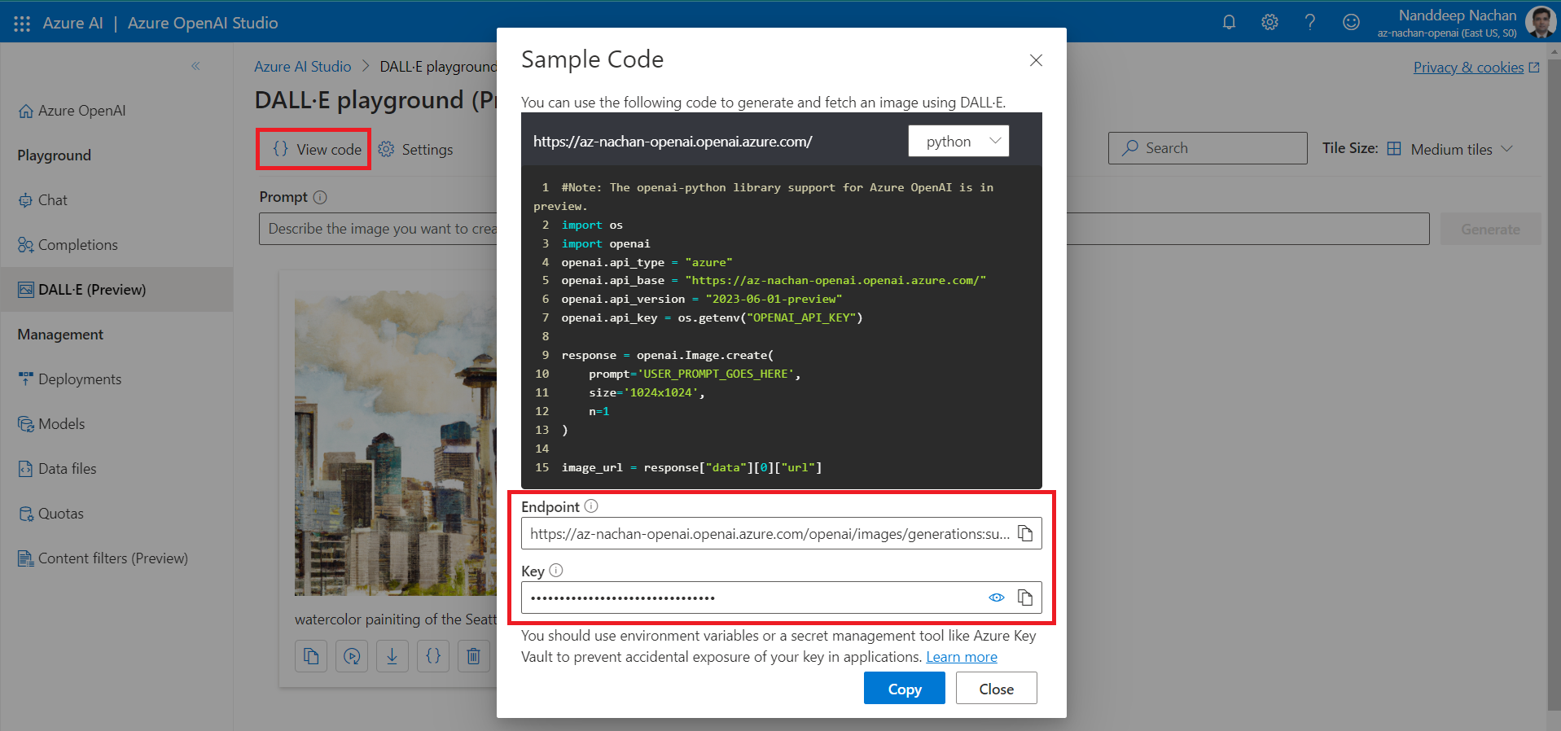Open the app launcher waffle icon
The height and width of the screenshot is (731, 1561).
coord(22,24)
